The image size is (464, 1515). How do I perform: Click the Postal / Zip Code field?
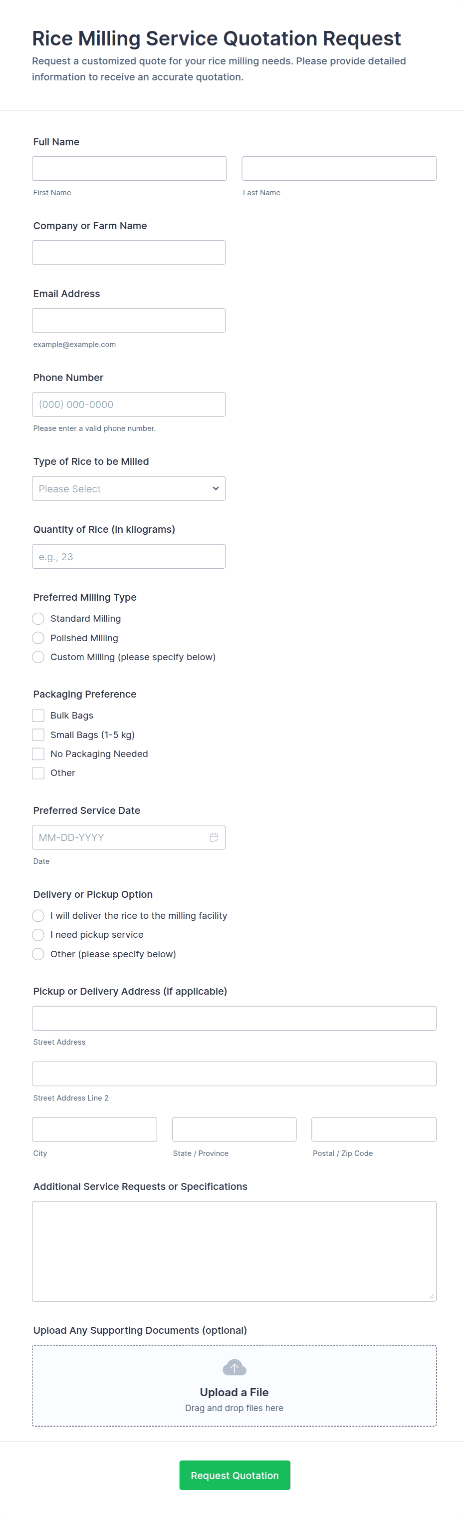(374, 1129)
